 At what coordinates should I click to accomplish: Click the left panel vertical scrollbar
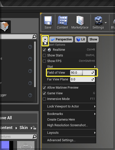click(x=35, y=64)
